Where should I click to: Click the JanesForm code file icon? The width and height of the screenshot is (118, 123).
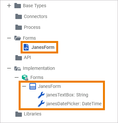point(26,47)
